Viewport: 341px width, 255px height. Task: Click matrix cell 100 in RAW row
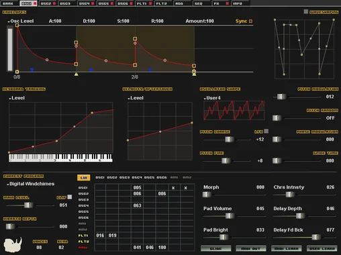pyautogui.click(x=162, y=248)
